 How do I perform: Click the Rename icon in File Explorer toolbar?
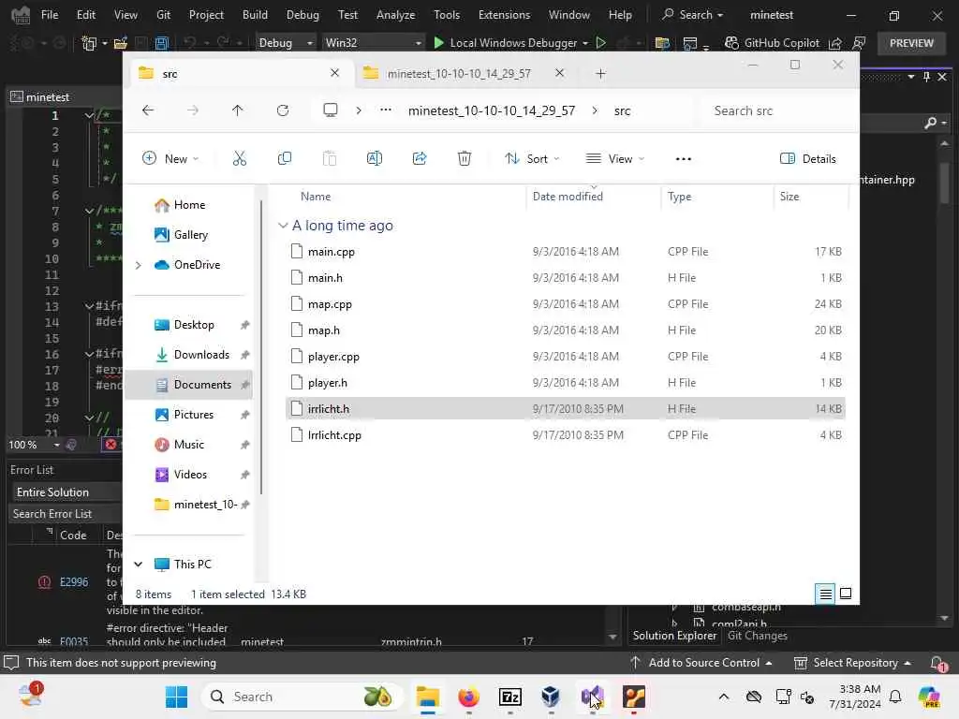pyautogui.click(x=375, y=159)
